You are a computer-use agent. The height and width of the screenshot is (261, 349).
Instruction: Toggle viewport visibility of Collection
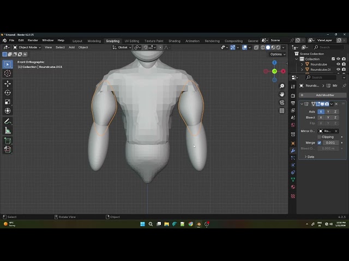coord(338,59)
